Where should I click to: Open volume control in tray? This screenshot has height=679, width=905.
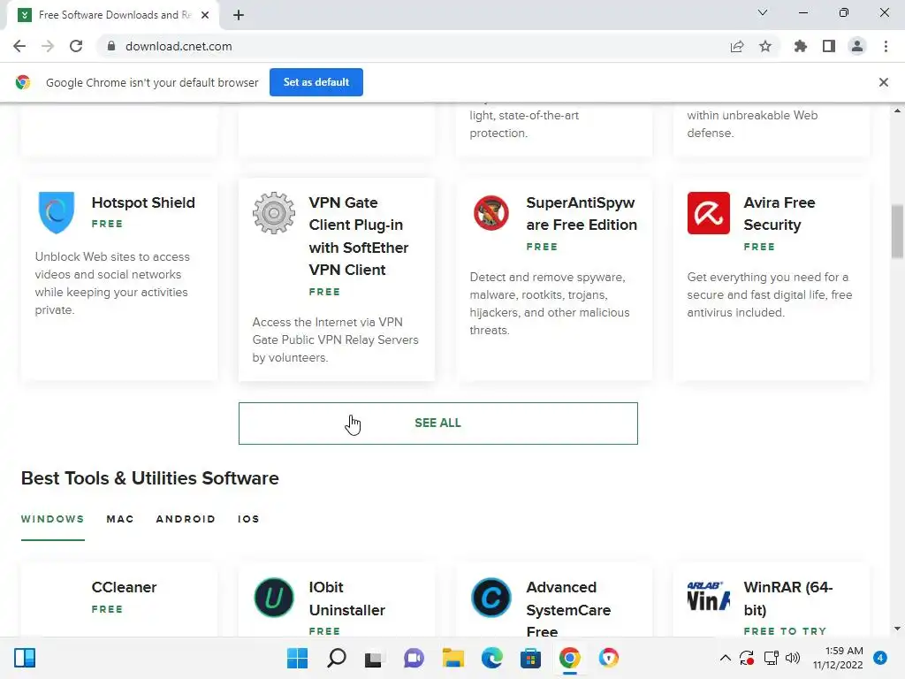tap(793, 658)
